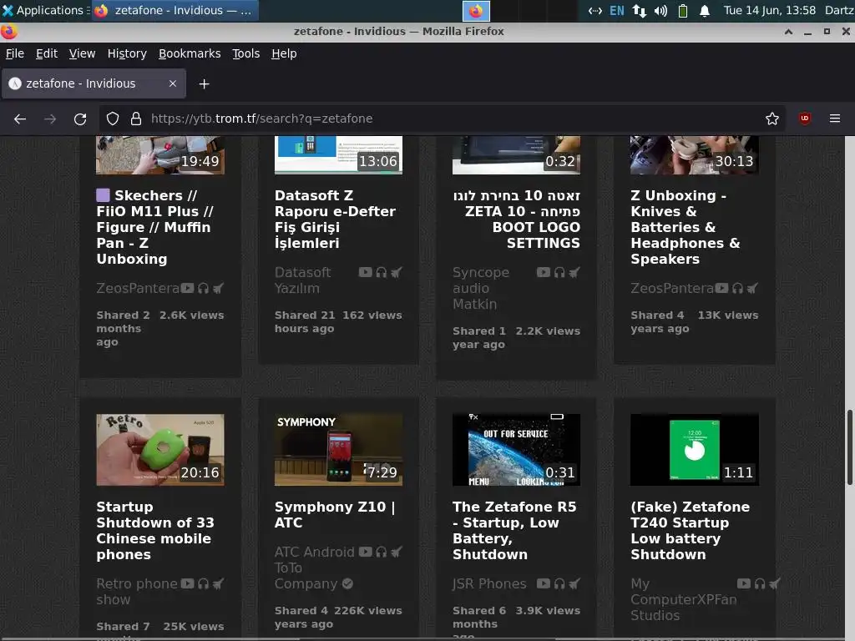
Task: Open Z Unboxing Knives & Batteries title
Action: [686, 227]
